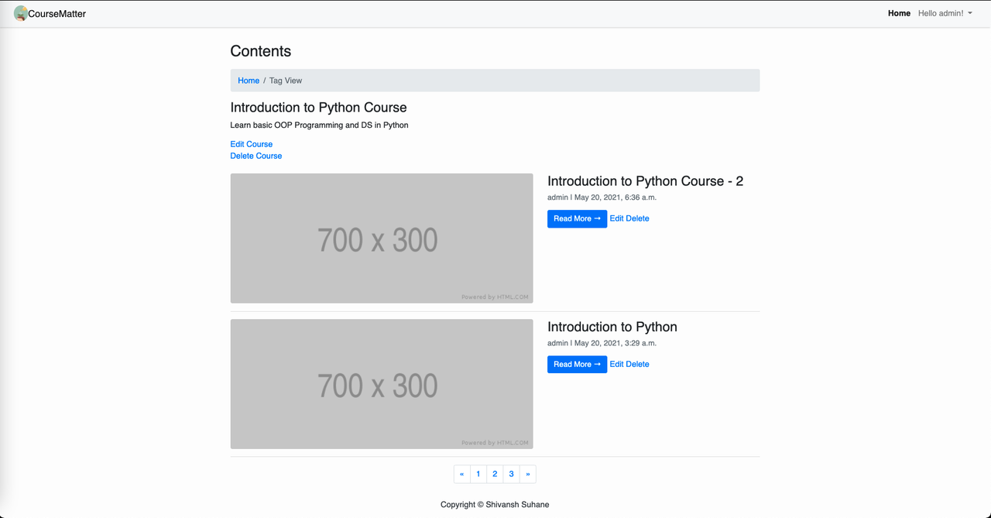991x518 pixels.
Task: Click Edit Course link
Action: pos(252,144)
